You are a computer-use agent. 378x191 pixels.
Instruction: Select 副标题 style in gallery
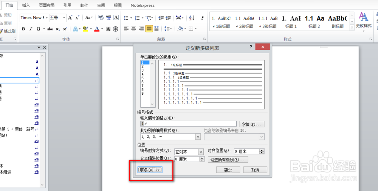(338, 22)
